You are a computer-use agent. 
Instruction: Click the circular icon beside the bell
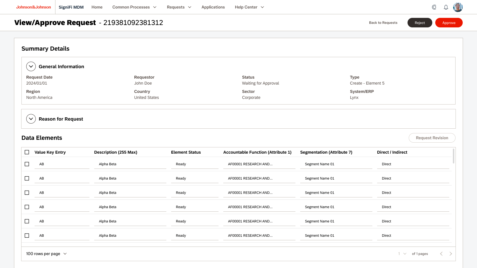[x=434, y=7]
